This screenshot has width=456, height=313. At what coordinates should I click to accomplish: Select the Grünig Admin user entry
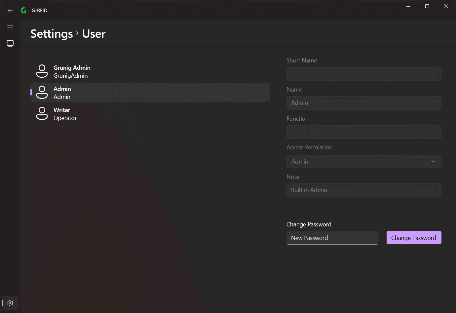click(x=150, y=71)
